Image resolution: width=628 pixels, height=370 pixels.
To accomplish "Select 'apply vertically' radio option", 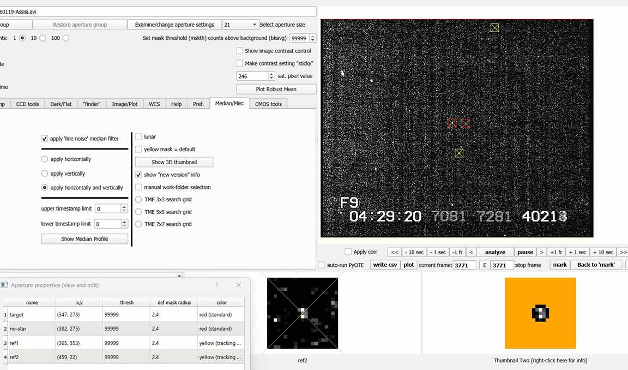I will pos(45,174).
